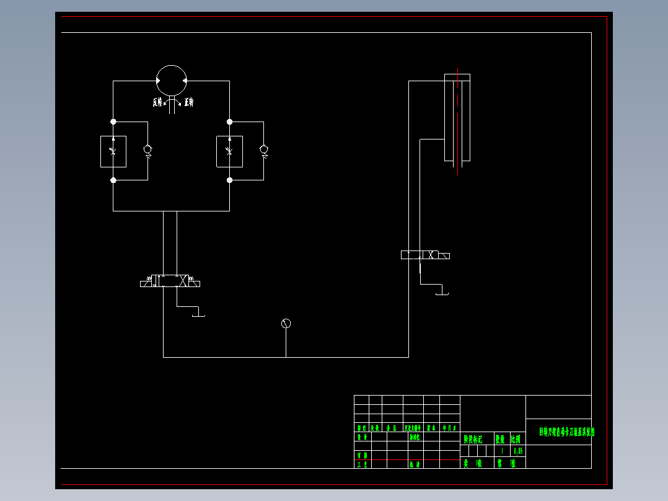Select the red cylinder centerline
Screen dimensions: 668x501
tap(457, 121)
